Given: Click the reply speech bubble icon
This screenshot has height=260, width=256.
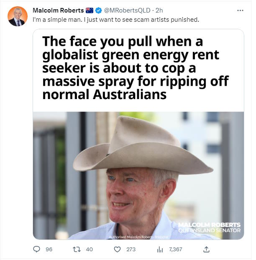Looking at the screenshot, I should [36, 249].
